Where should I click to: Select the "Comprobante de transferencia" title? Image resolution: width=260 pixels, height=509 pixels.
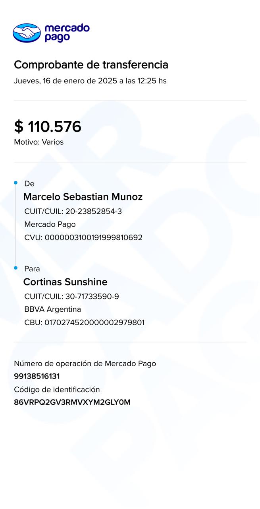click(91, 65)
